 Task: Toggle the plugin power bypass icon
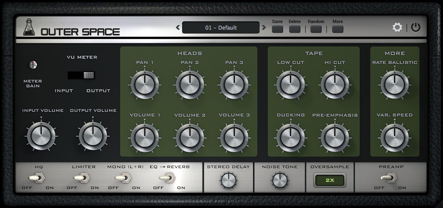click(416, 27)
